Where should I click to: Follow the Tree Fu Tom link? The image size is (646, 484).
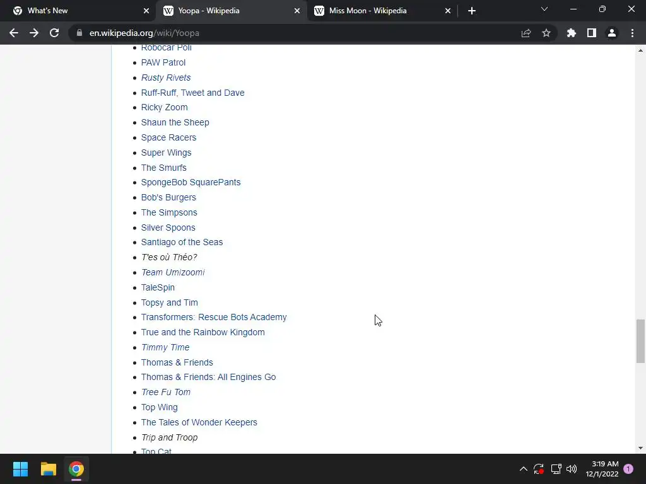pyautogui.click(x=166, y=392)
